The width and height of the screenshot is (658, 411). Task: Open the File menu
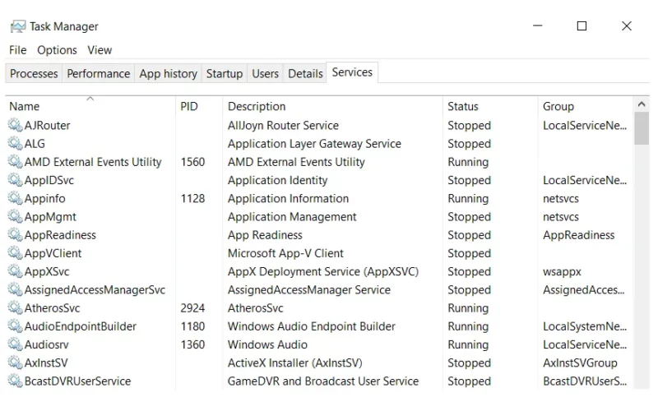point(17,50)
